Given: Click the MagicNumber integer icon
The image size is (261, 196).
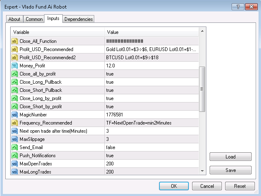Looking at the screenshot, I should 15,115.
